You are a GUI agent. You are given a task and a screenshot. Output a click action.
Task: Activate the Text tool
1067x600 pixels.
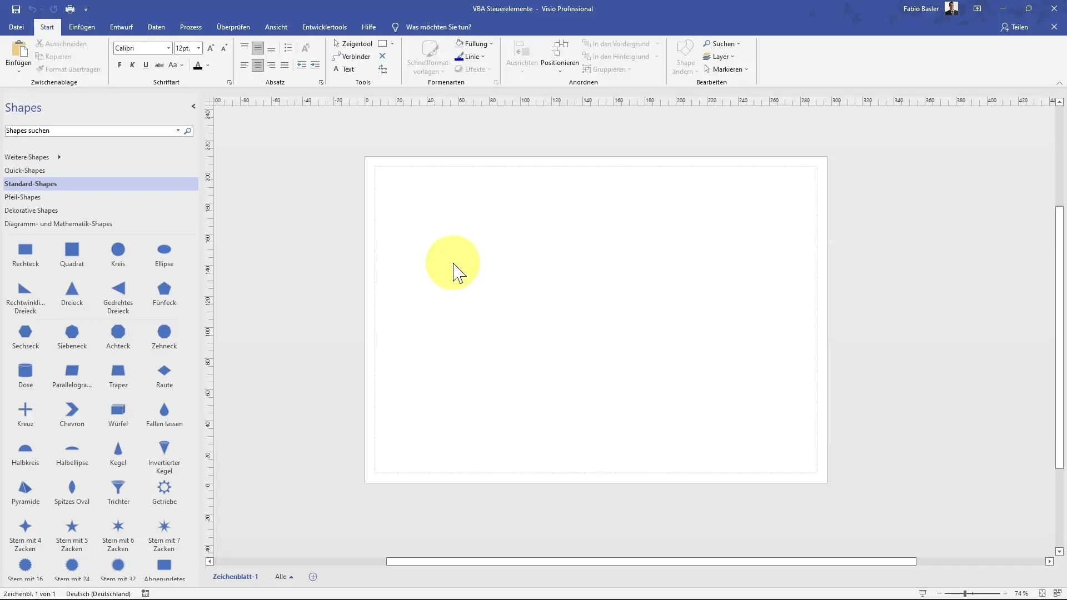(343, 69)
